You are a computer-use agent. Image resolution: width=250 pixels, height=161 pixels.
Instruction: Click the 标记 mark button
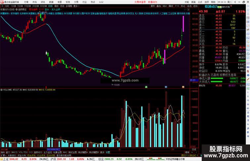tap(183, 6)
